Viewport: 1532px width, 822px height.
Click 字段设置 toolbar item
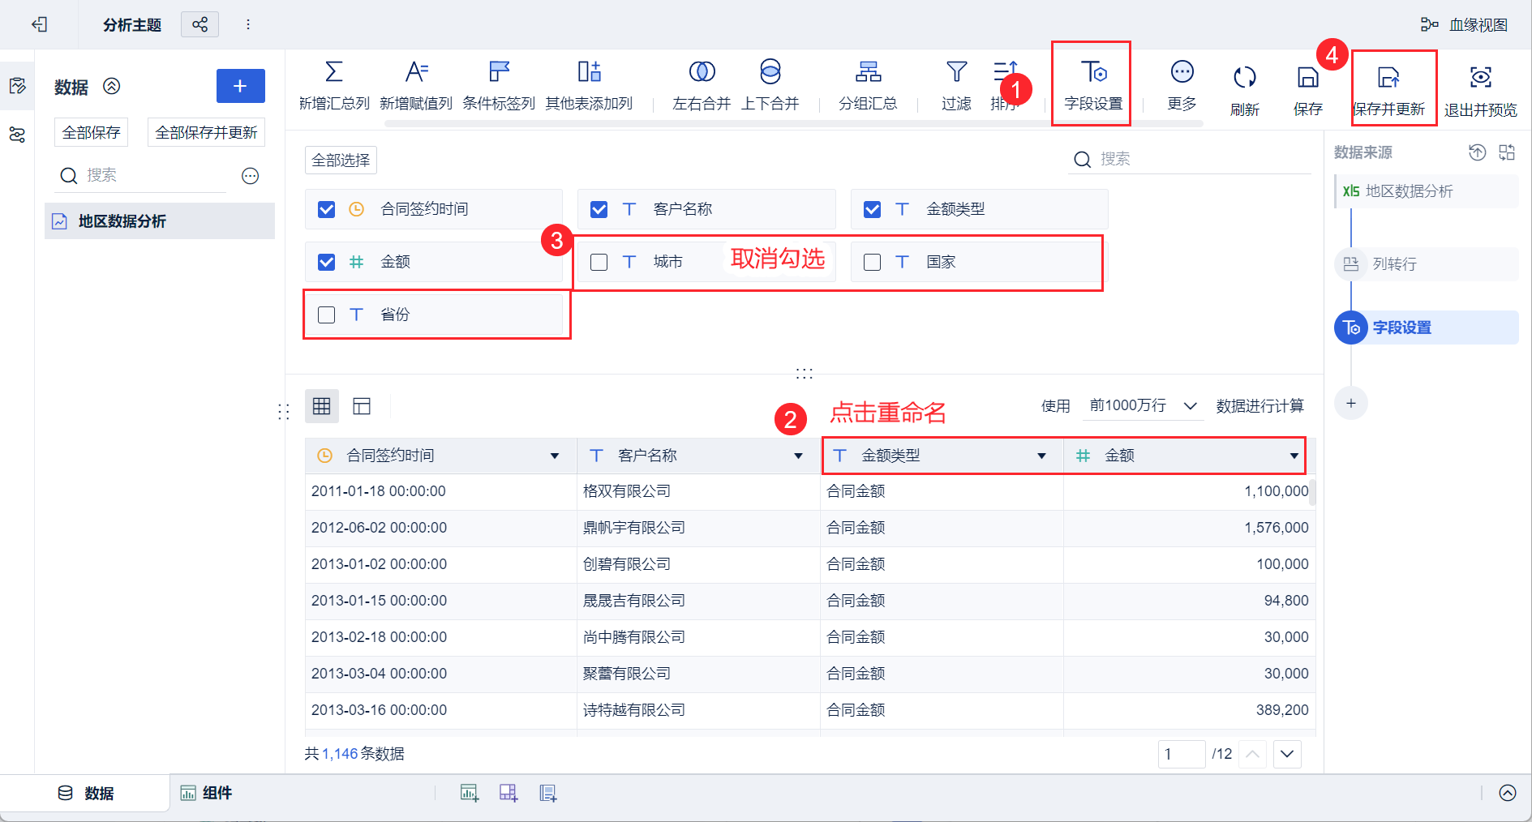point(1093,86)
